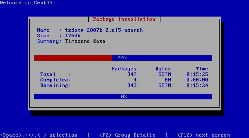Click completed packages value 4

[135, 80]
